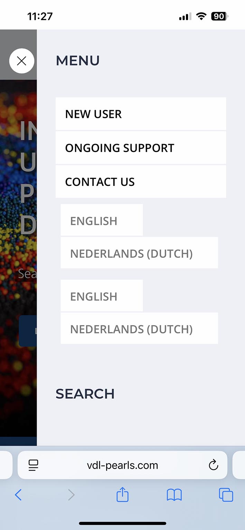
Task: Show all open tabs icon
Action: 226,495
